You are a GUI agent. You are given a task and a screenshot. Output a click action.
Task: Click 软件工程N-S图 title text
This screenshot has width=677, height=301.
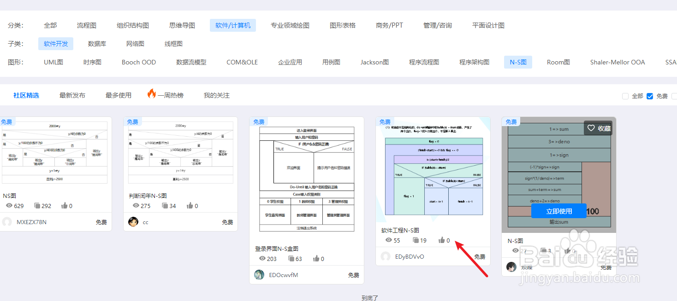click(x=400, y=230)
